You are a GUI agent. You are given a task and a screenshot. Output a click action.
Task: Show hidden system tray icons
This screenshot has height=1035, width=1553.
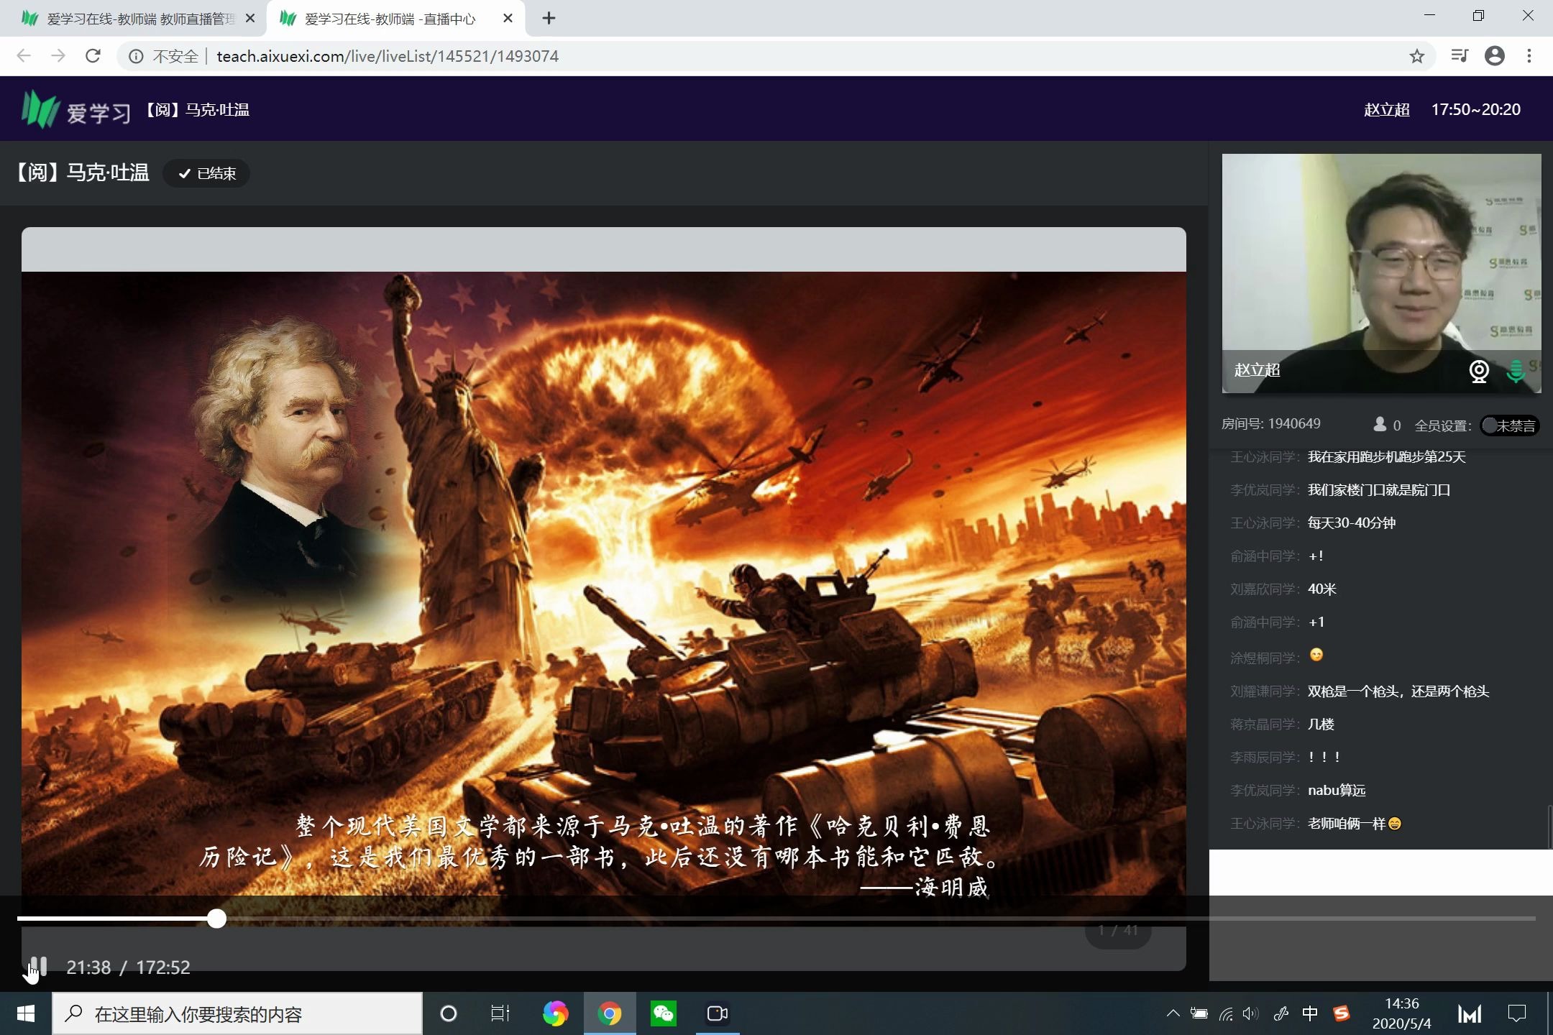(x=1173, y=1013)
